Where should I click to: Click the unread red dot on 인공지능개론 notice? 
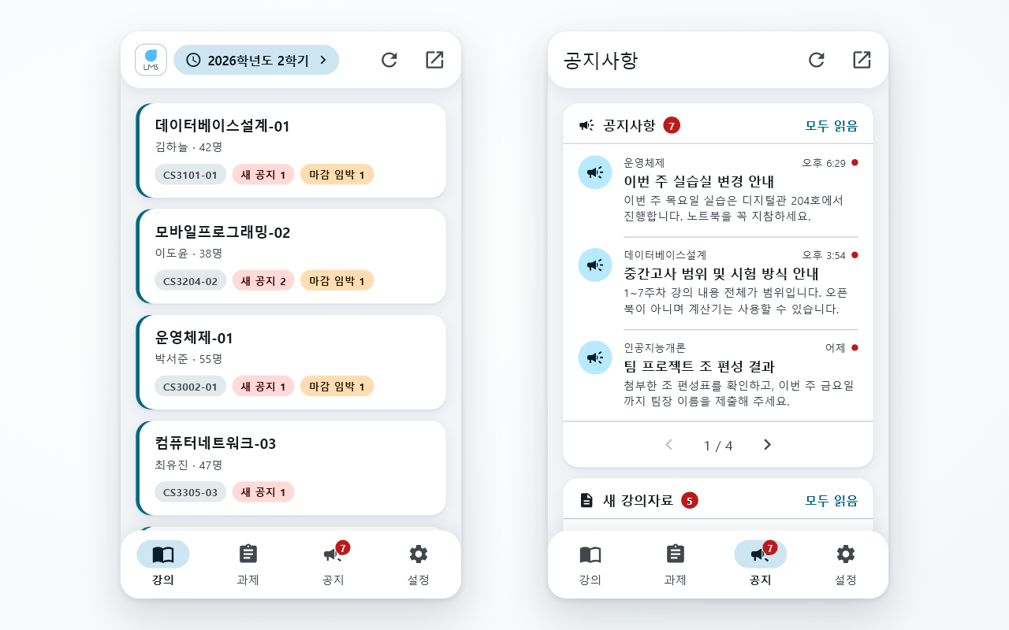click(854, 347)
